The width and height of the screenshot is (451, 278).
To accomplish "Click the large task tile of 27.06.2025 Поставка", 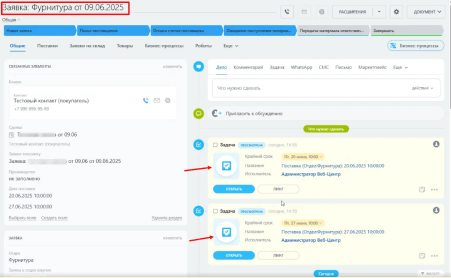I will pos(226,232).
